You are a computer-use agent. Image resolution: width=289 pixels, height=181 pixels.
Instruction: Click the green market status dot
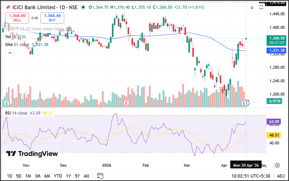coord(83,7)
